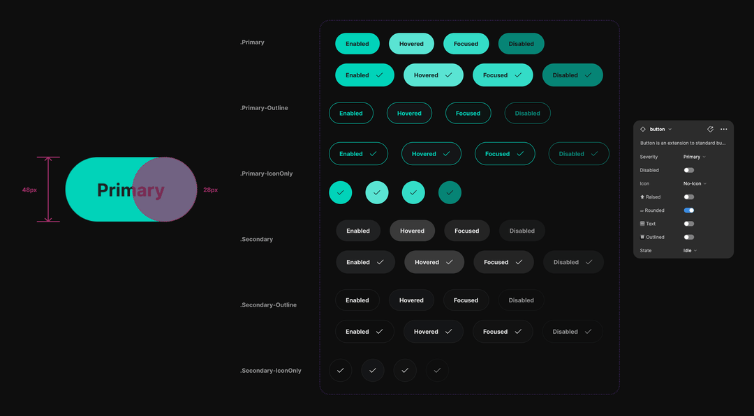Open the State dropdown showing Idle
The image size is (754, 416).
point(690,250)
